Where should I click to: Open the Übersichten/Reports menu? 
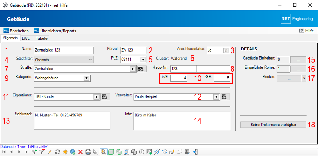(55, 31)
